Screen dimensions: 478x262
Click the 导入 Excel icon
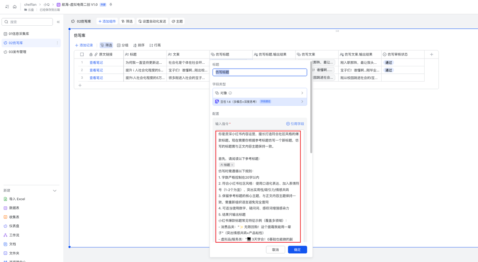[x=5, y=199]
